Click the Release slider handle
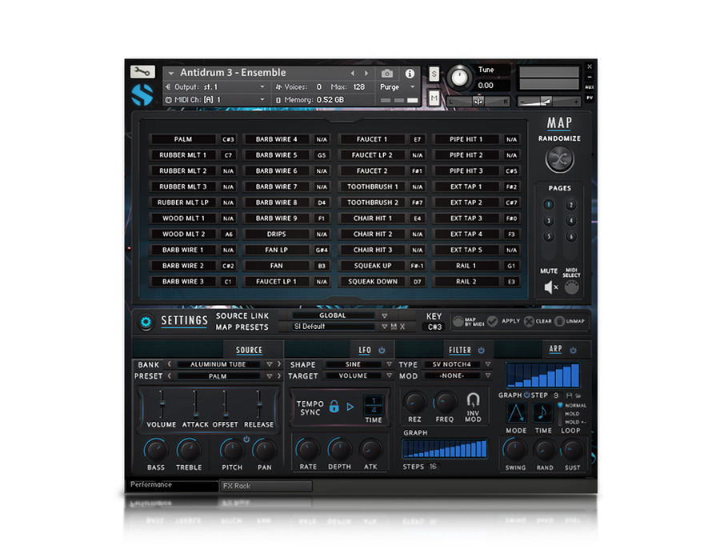Viewport: 720px width, 550px height. (x=259, y=405)
